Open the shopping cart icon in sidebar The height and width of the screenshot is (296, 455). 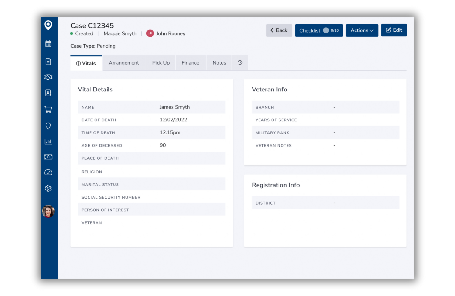48,109
